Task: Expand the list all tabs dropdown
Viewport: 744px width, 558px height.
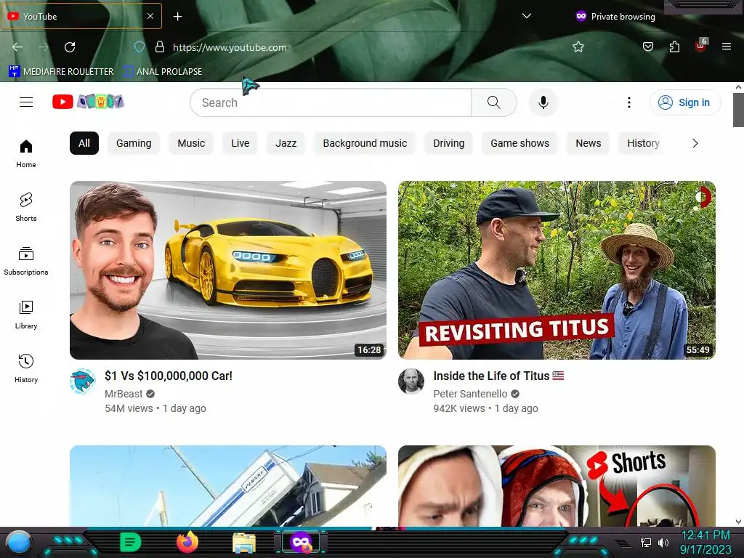Action: point(526,16)
